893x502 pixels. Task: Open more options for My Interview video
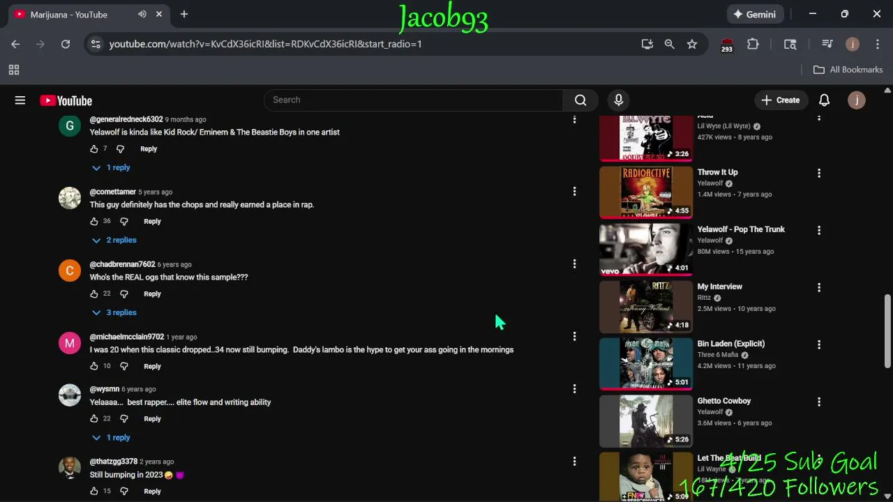coord(819,287)
